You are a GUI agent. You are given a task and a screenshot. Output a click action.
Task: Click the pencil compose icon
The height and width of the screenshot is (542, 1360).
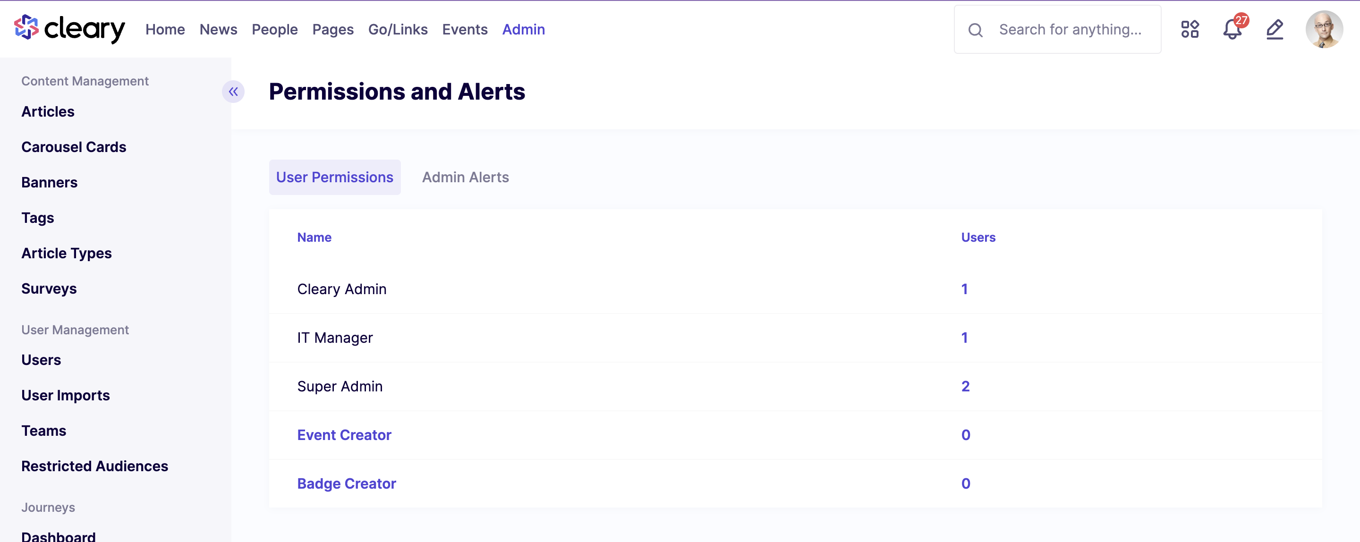point(1275,30)
